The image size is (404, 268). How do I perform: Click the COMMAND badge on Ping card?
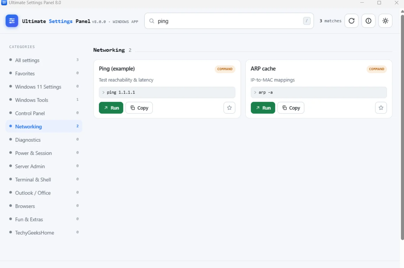click(225, 69)
